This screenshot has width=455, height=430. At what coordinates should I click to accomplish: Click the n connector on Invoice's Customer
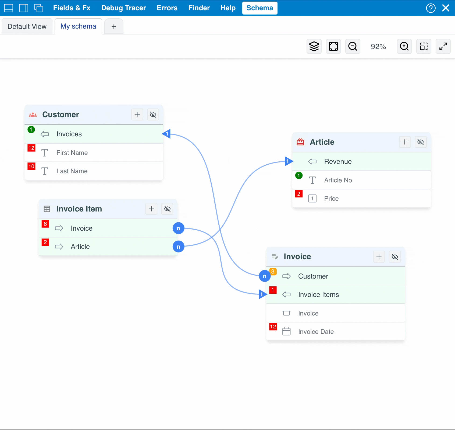[265, 276]
